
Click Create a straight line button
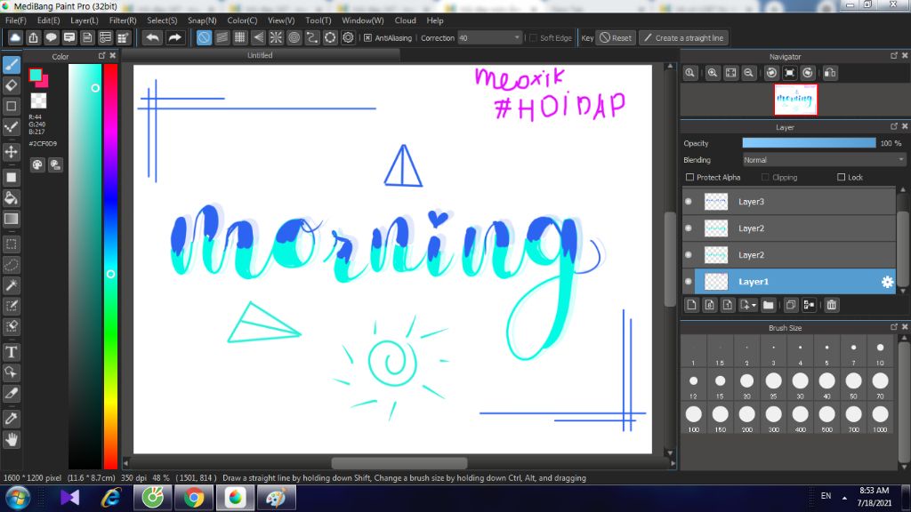point(684,37)
